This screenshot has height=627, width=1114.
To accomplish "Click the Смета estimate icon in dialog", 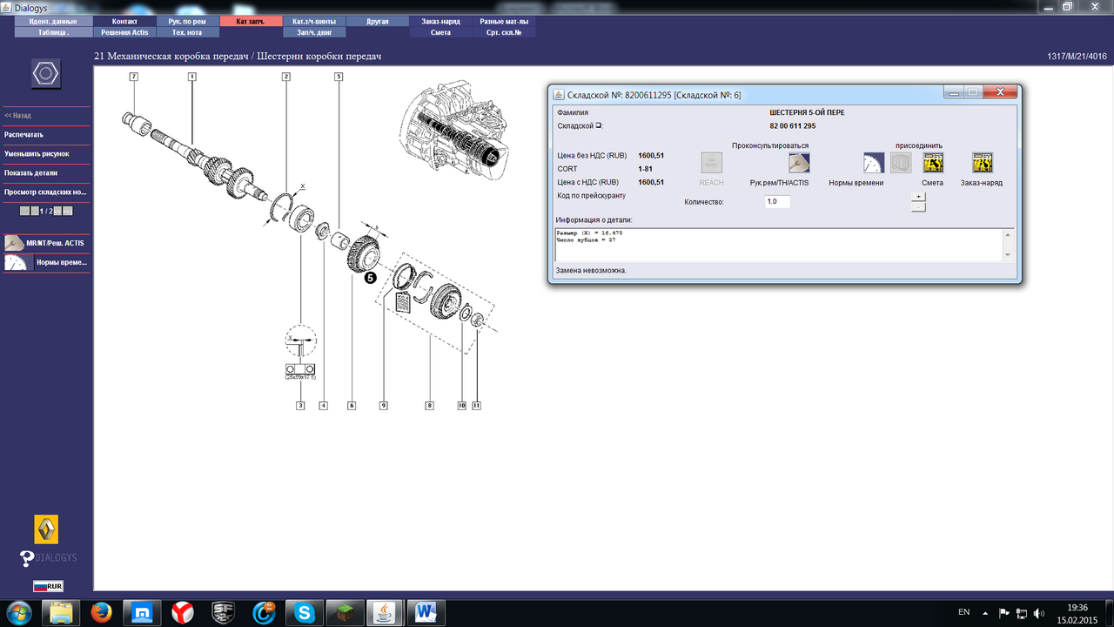I will [933, 162].
